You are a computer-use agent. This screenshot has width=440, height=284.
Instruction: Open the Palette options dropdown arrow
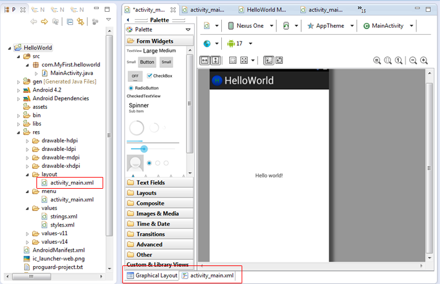[188, 30]
